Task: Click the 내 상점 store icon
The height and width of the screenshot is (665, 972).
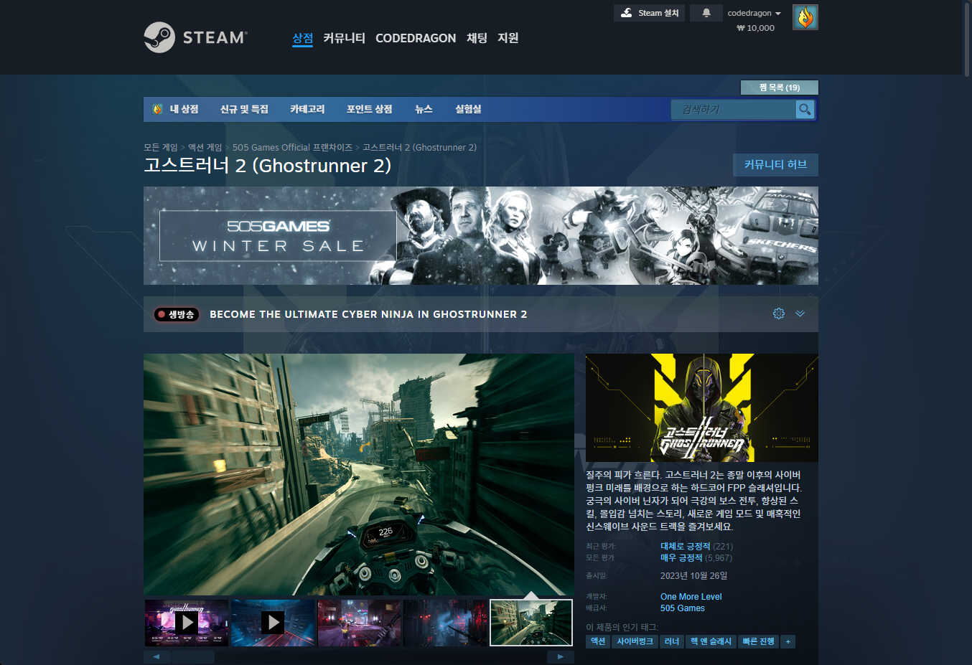Action: pos(158,109)
